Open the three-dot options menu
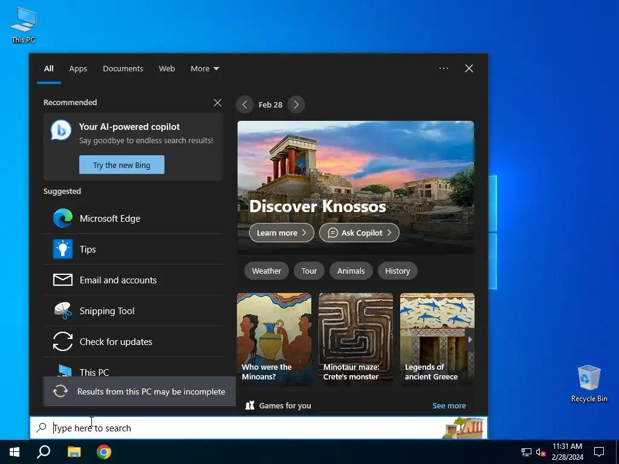Viewport: 619px width, 464px height. pyautogui.click(x=444, y=68)
